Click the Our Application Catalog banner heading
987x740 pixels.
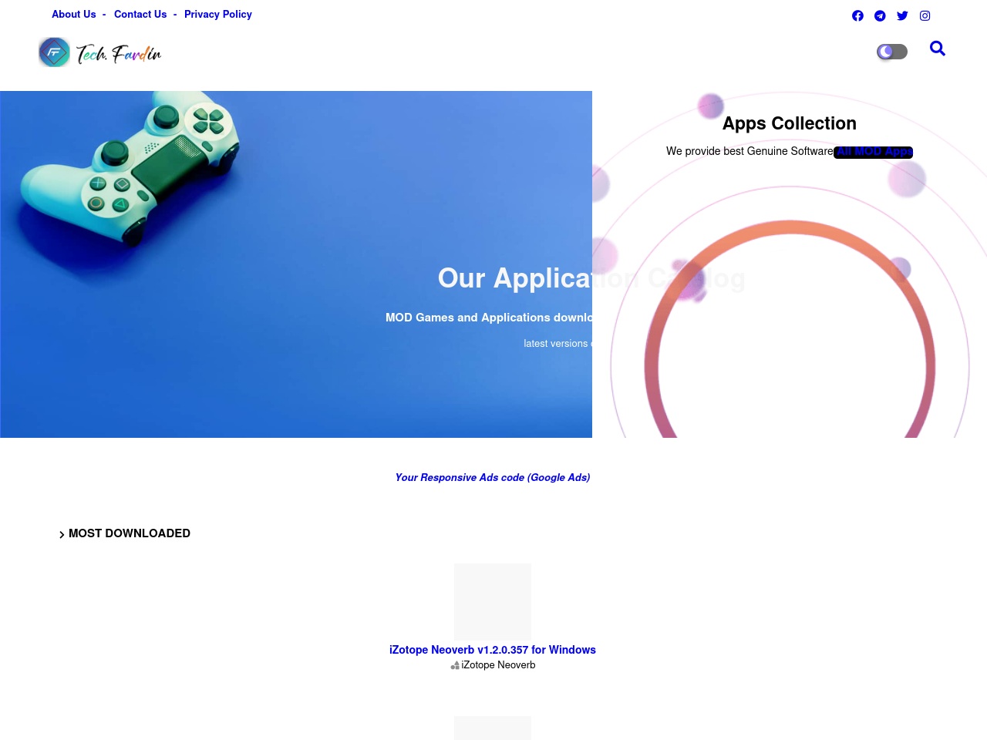[591, 278]
